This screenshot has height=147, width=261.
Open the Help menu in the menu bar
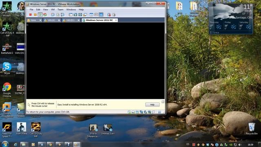tap(81, 9)
